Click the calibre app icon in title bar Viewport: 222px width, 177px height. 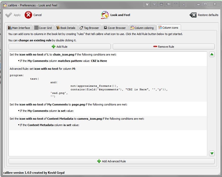(x=5, y=5)
